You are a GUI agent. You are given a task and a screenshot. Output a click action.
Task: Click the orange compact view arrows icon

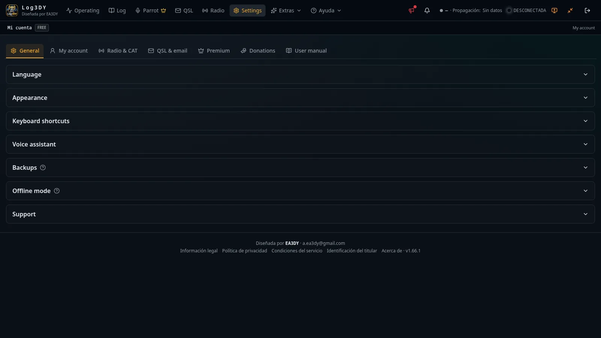point(570,11)
